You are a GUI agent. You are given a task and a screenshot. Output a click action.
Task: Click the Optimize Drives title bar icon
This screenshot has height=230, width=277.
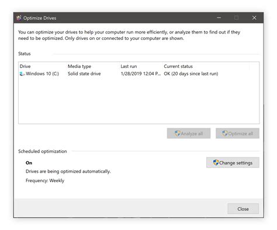coord(19,18)
